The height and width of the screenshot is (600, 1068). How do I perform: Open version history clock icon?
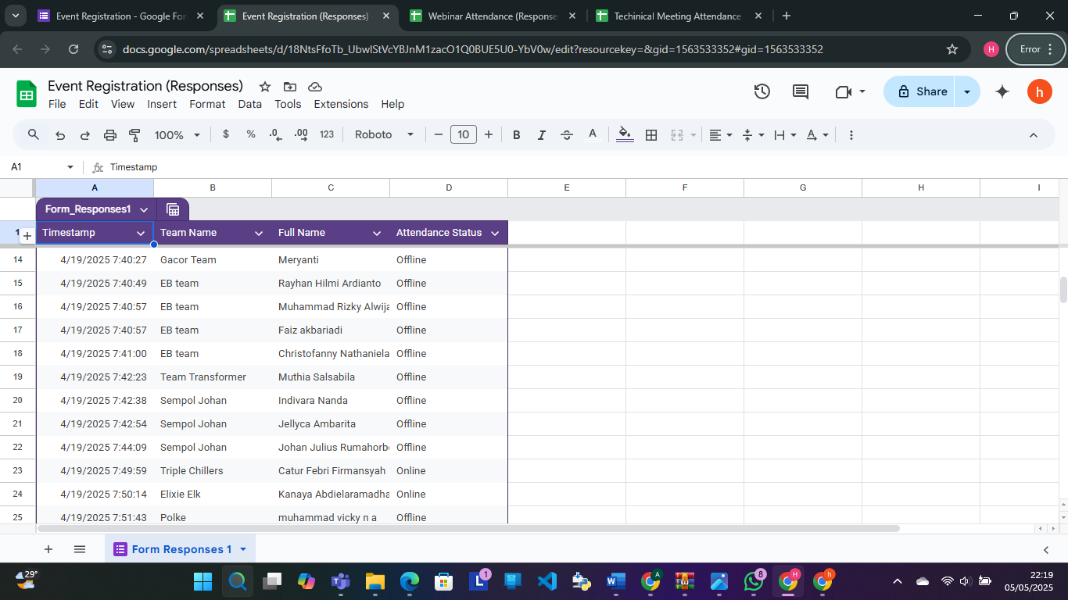point(762,91)
